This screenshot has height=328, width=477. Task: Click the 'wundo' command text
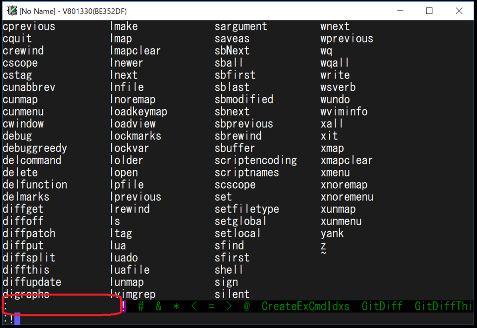click(x=335, y=99)
